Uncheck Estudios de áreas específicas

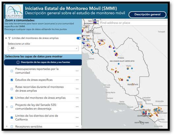click(12, 80)
